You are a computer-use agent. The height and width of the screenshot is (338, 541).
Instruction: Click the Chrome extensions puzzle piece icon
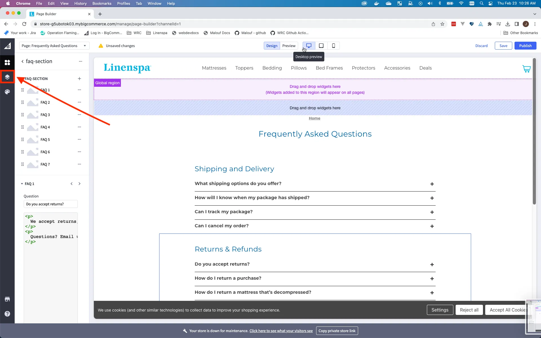490,24
